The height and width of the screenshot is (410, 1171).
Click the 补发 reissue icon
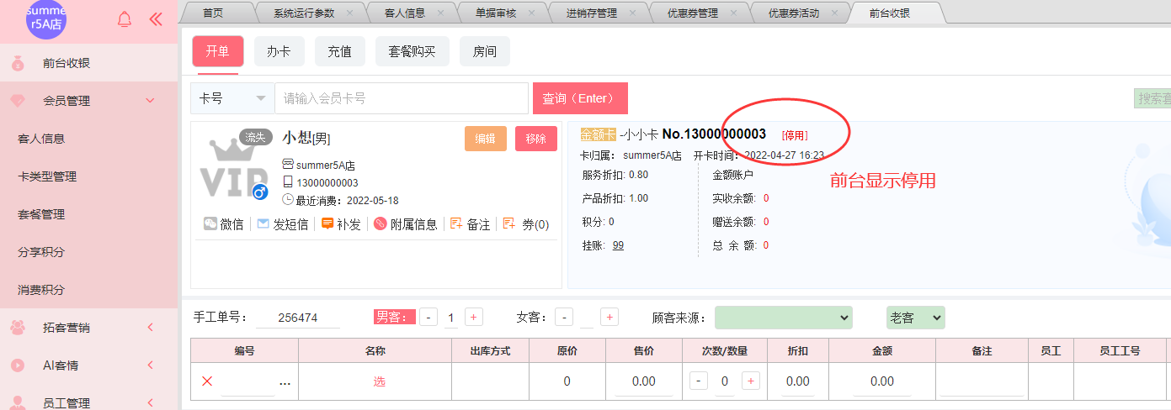(327, 224)
